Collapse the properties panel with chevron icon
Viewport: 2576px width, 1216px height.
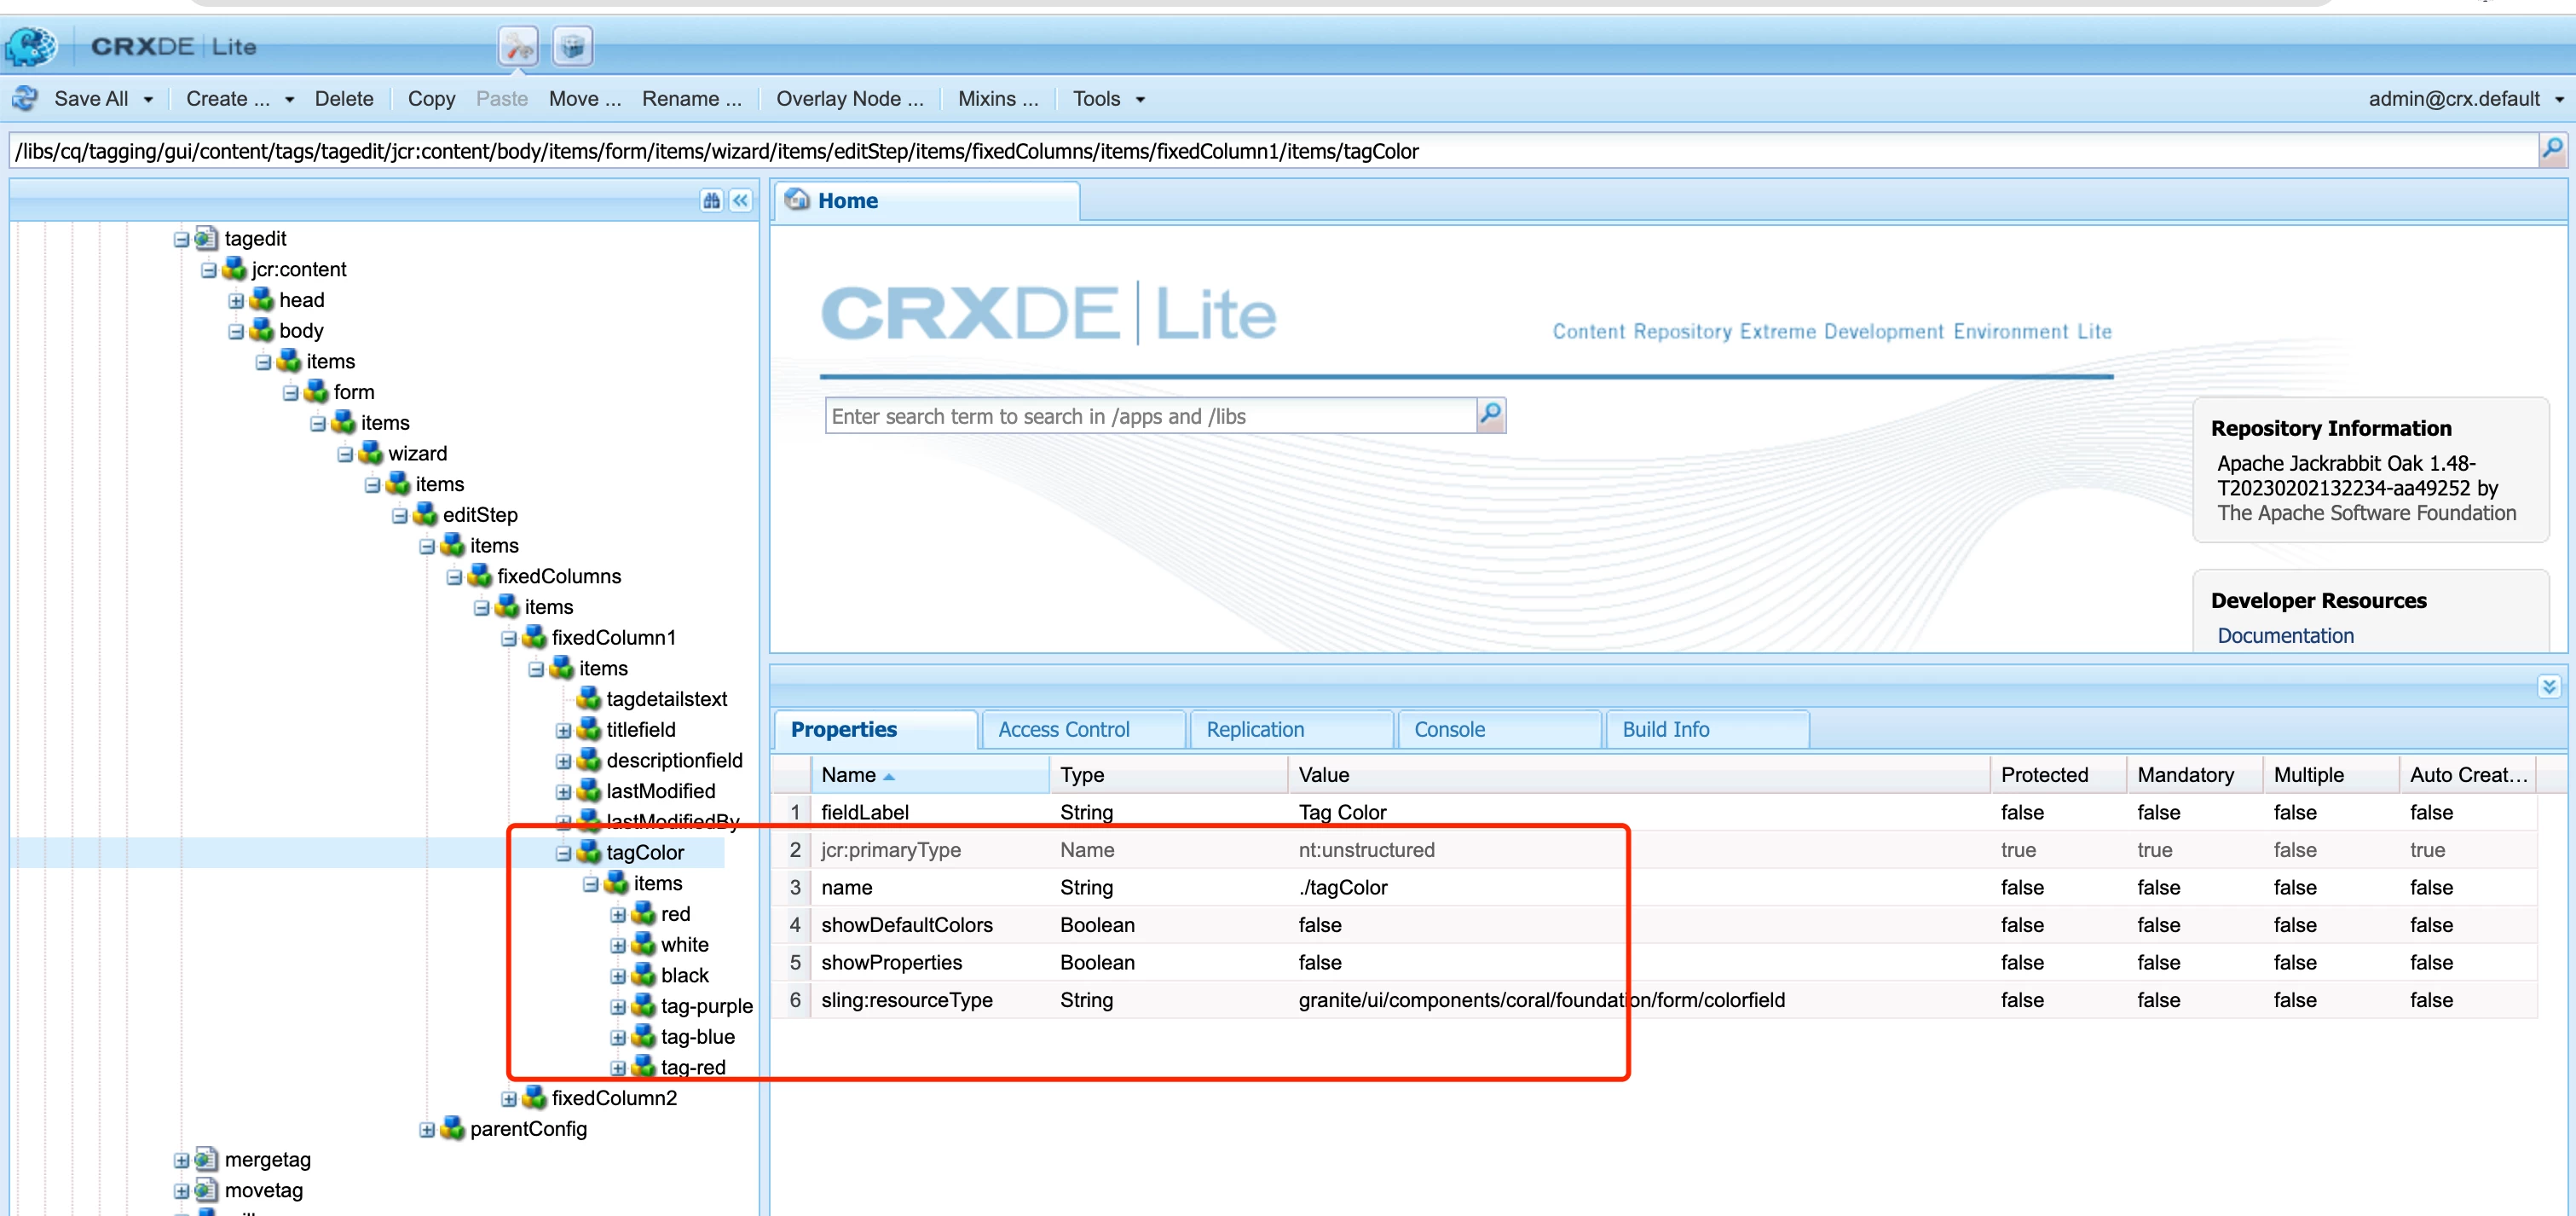[2548, 686]
